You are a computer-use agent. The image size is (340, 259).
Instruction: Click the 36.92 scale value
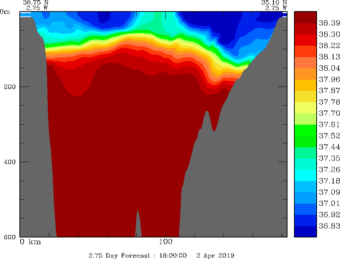click(329, 214)
